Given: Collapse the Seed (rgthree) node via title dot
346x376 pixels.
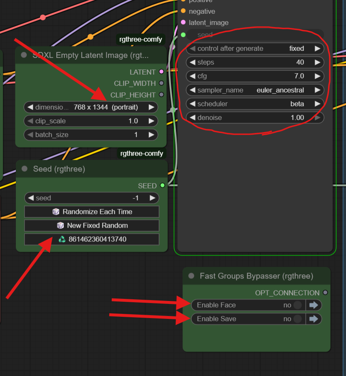Looking at the screenshot, I should point(24,168).
